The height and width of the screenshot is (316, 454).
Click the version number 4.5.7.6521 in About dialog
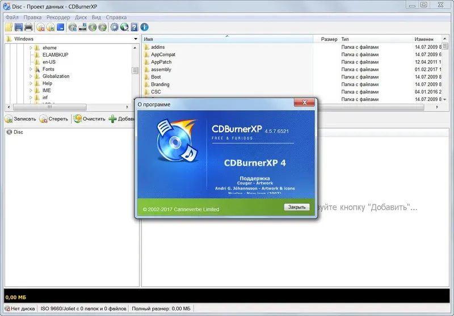click(276, 131)
